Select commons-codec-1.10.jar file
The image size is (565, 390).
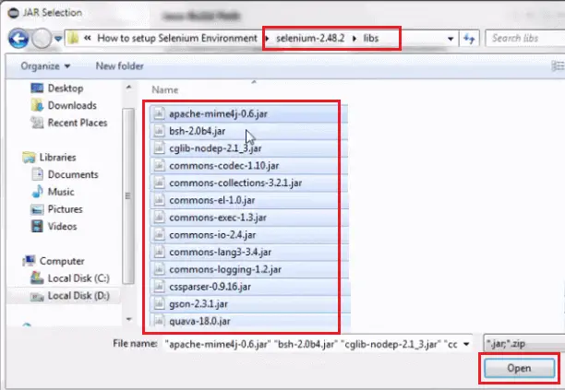(248, 166)
